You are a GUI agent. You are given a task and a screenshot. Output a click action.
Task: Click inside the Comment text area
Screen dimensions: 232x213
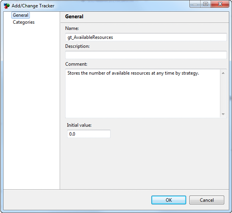pos(143,93)
